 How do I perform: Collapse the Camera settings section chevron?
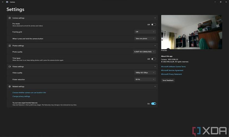[x=155, y=18]
